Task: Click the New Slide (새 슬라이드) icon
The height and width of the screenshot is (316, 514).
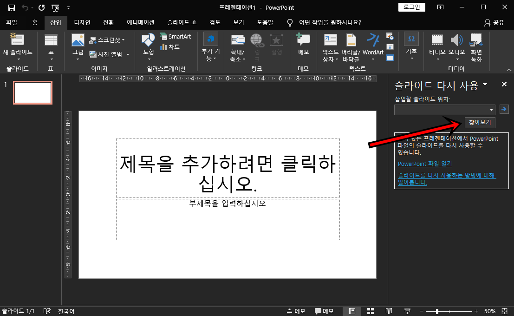Action: pyautogui.click(x=17, y=39)
